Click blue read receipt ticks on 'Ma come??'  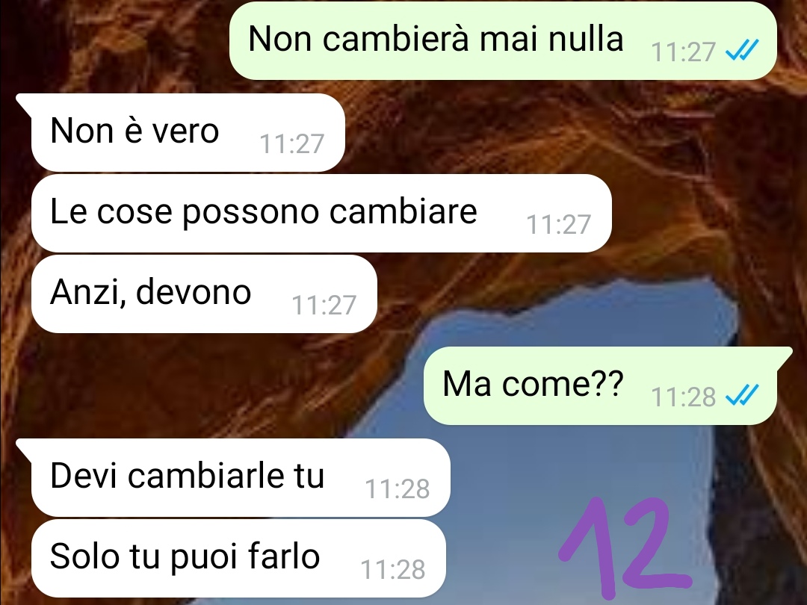pos(742,396)
